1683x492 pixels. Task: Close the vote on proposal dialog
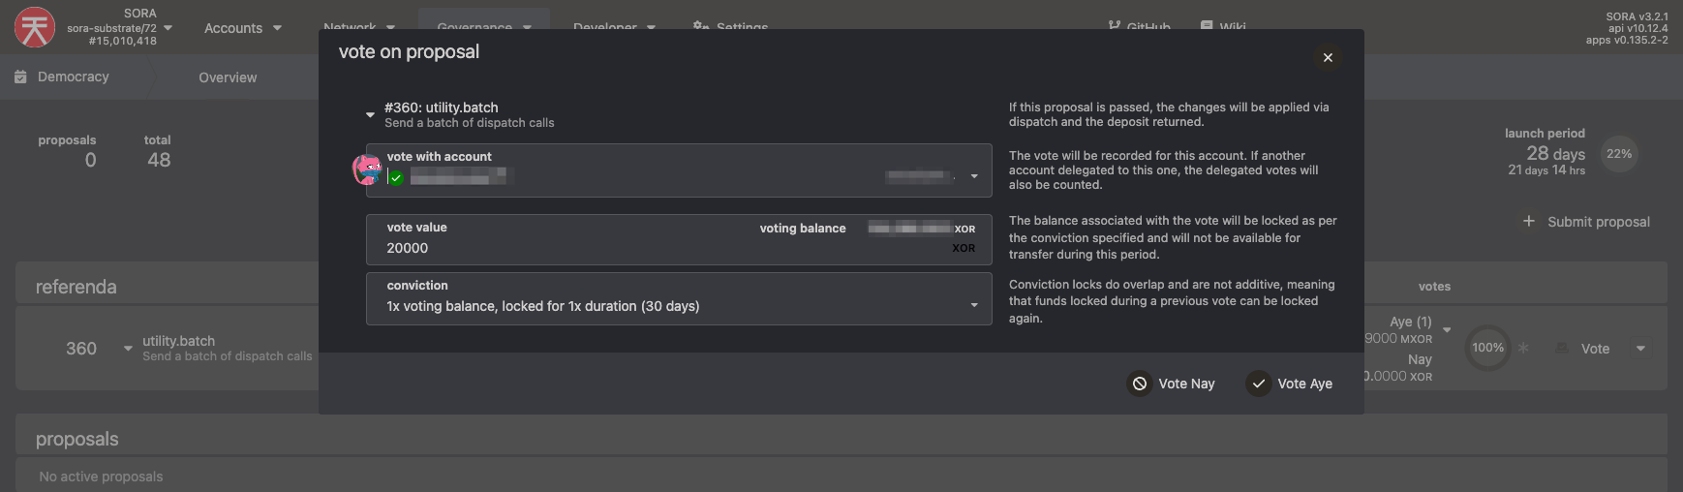pyautogui.click(x=1328, y=58)
